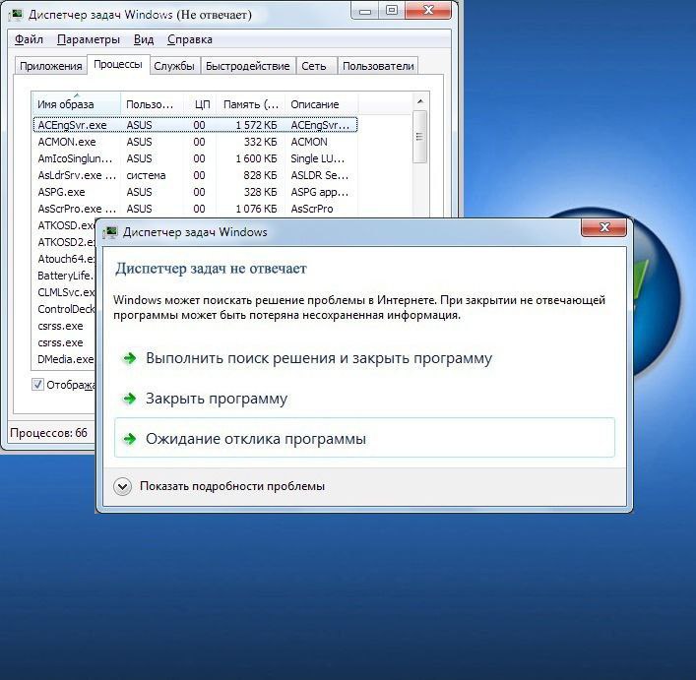Switch to the Службы tab

[x=174, y=66]
